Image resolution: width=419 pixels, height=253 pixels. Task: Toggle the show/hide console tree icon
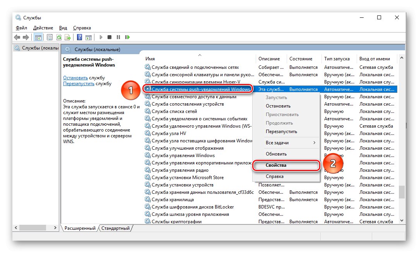coord(38,37)
